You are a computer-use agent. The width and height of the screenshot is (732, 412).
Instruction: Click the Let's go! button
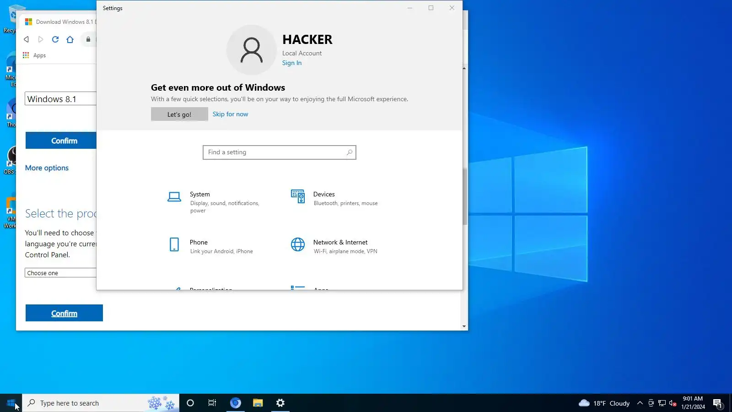(x=179, y=114)
